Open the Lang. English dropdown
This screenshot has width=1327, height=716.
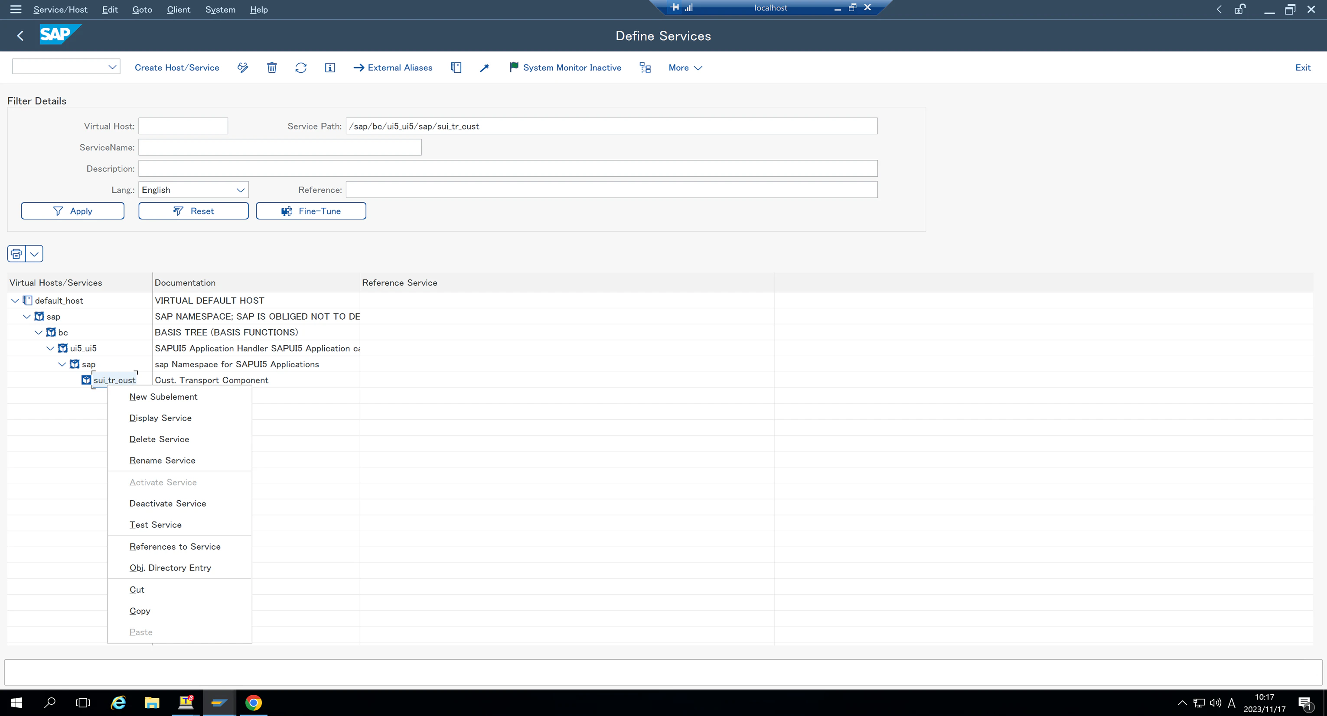pos(240,190)
